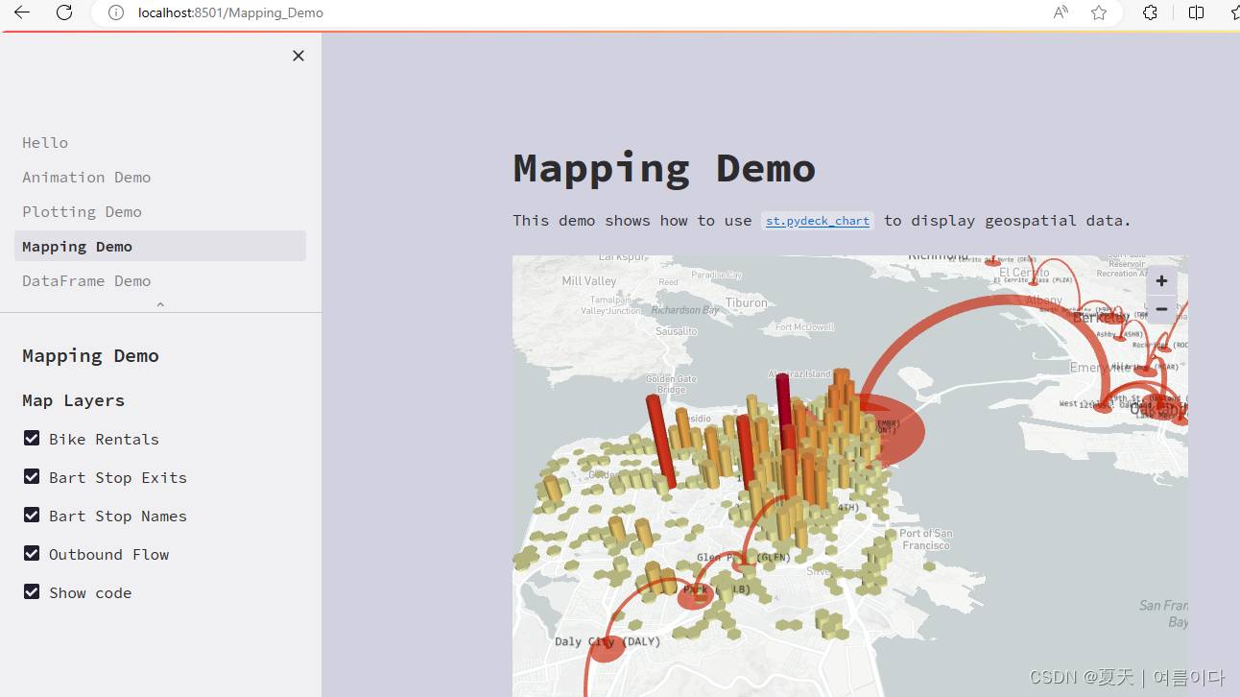Reload the page with the refresh icon
This screenshot has height=697, width=1240.
pyautogui.click(x=64, y=12)
